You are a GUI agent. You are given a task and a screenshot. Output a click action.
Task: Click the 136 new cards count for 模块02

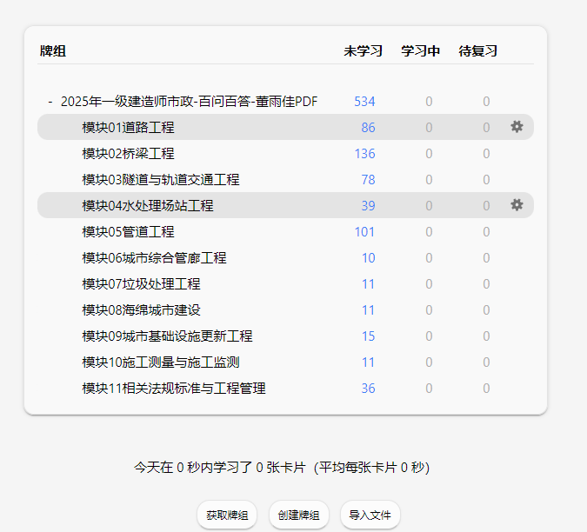coord(364,154)
